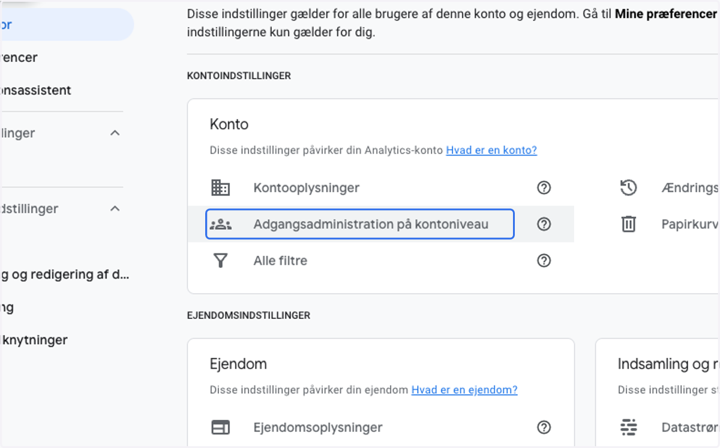Click the Ejendomsoplysninger card icon

(221, 428)
